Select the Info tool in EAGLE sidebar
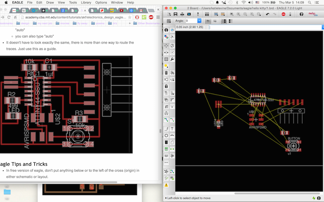This screenshot has width=324, height=202. click(x=166, y=30)
